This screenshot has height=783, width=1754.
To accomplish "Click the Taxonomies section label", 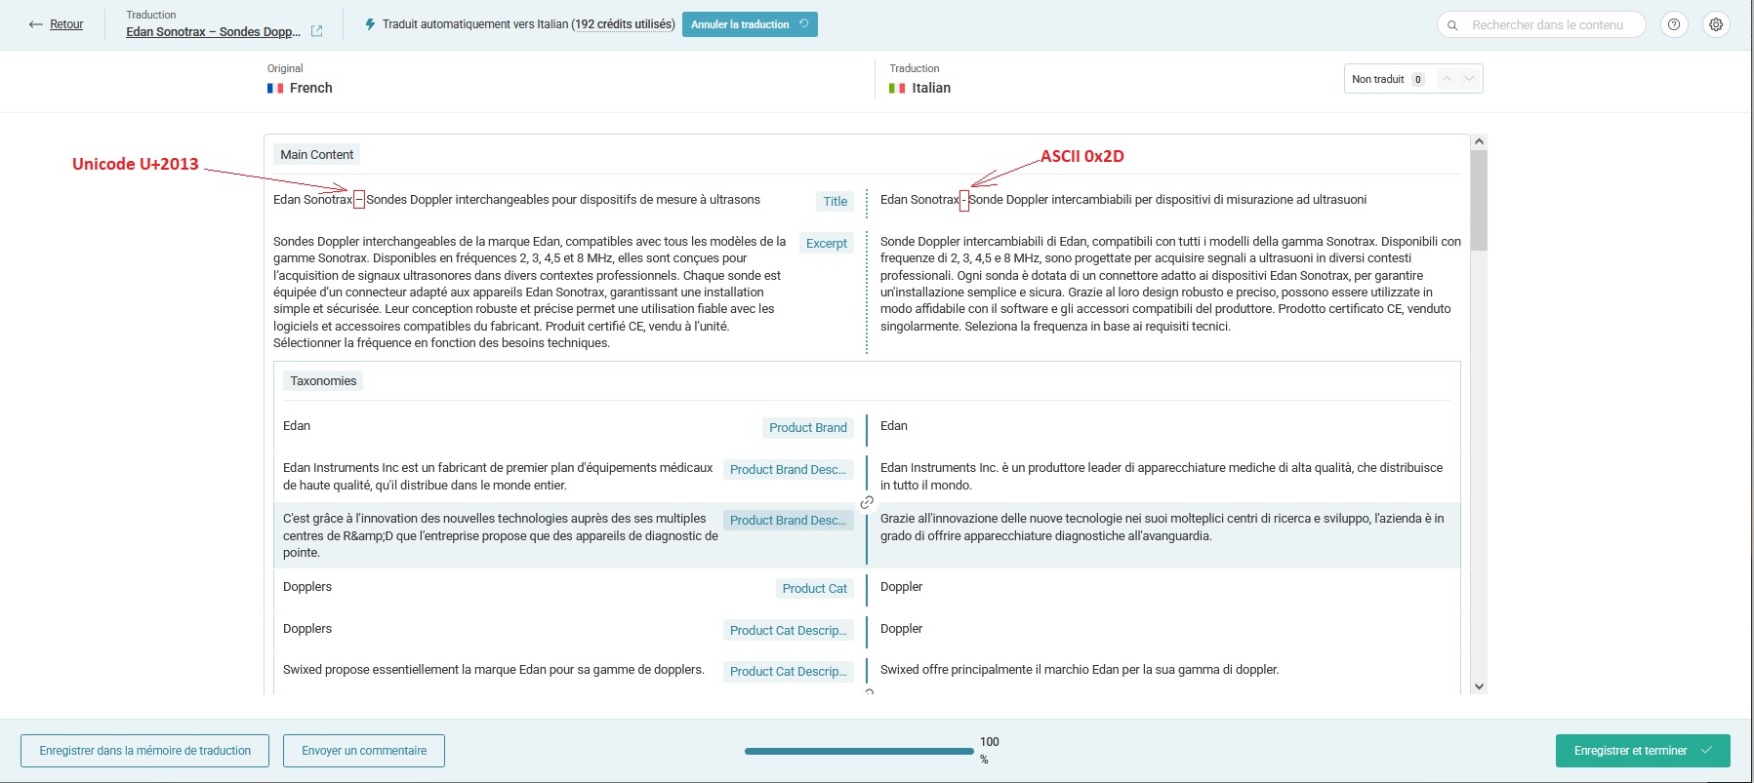I will point(323,380).
